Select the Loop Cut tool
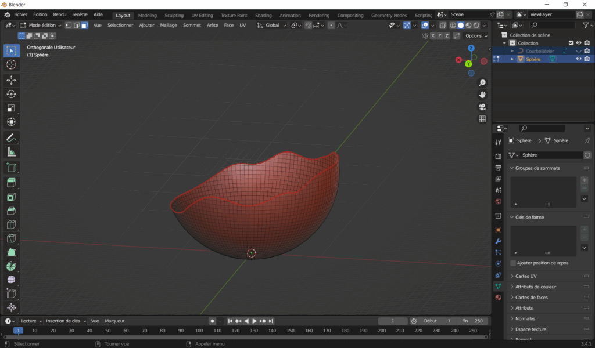This screenshot has width=595, height=348. point(12,224)
